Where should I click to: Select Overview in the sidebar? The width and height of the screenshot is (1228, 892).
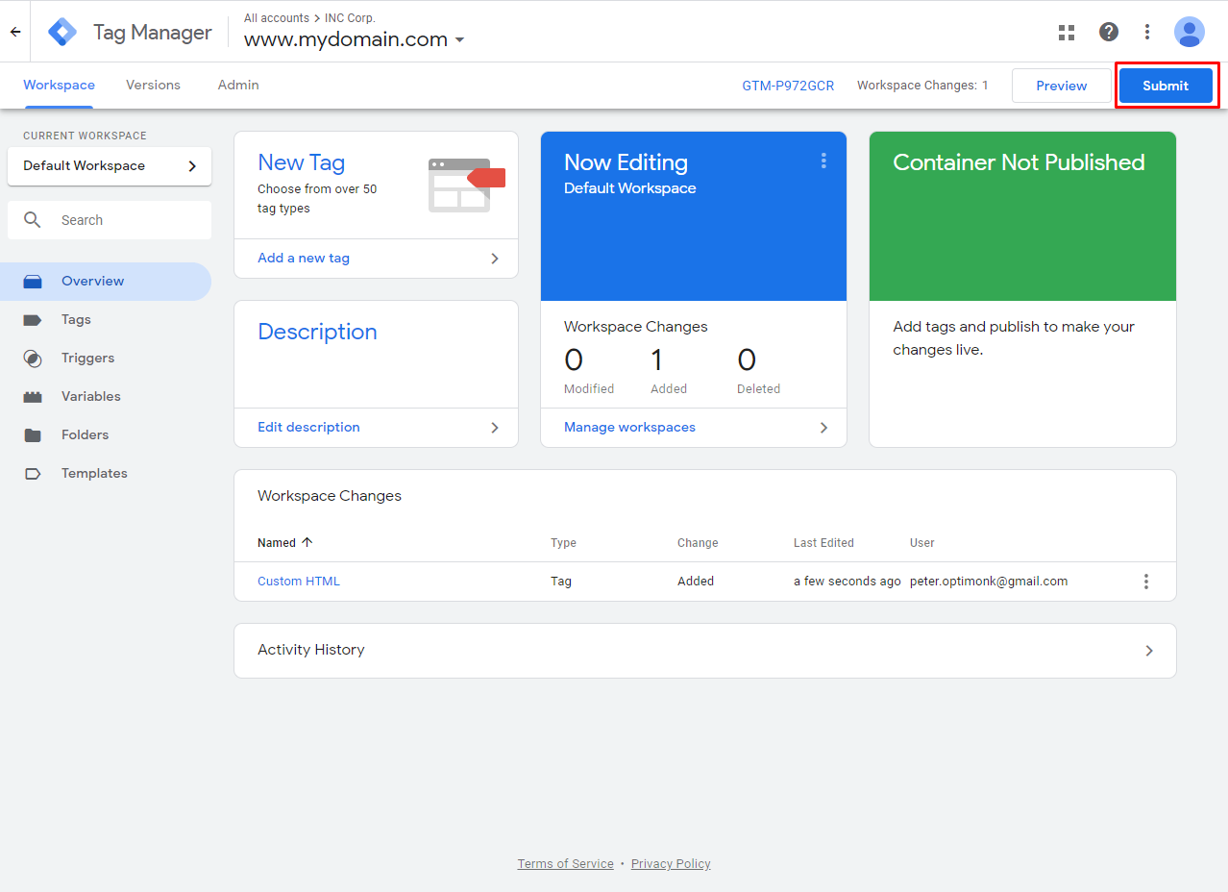pos(106,282)
